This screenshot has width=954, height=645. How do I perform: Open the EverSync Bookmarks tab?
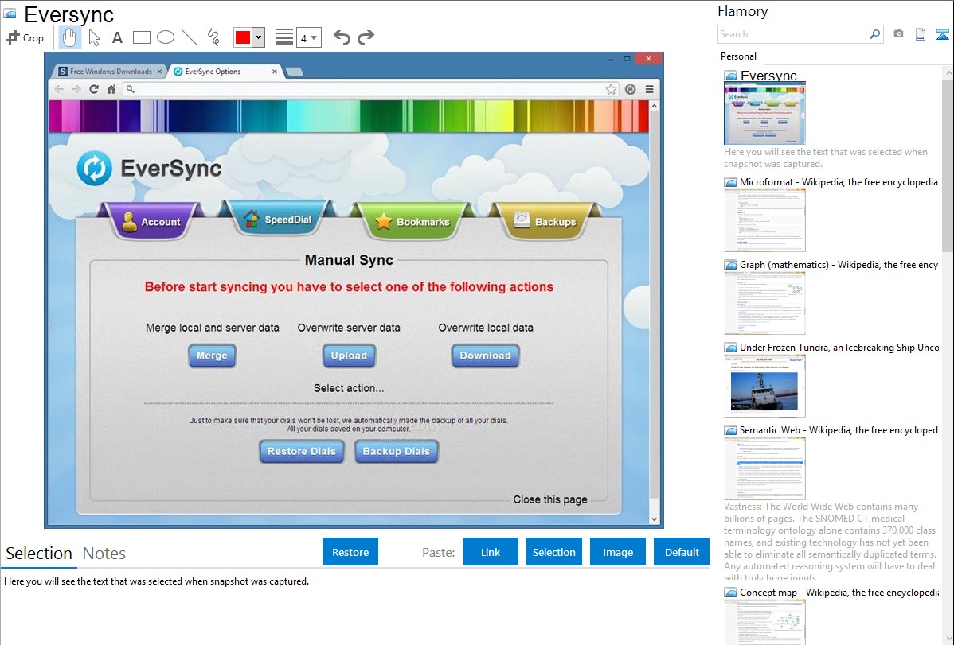pyautogui.click(x=413, y=221)
